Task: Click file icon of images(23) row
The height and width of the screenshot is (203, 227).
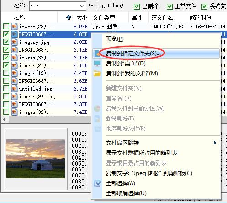Action: click(x=14, y=27)
